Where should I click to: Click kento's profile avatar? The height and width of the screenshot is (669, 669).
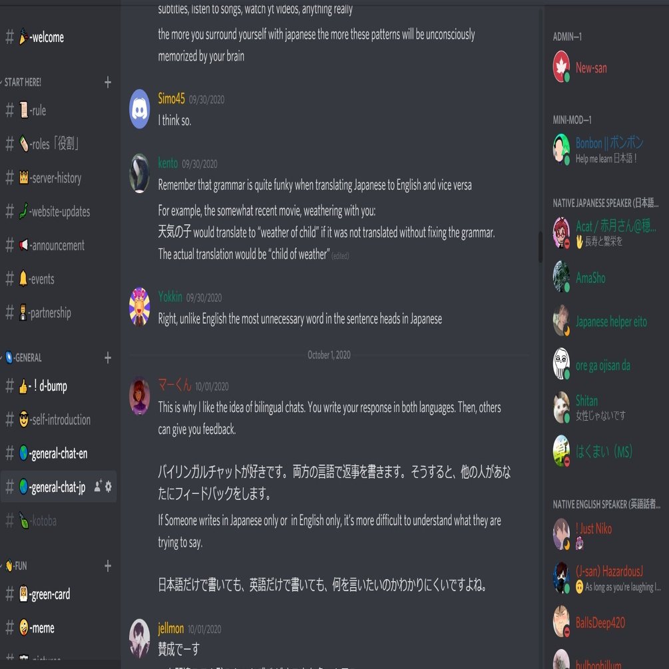[x=140, y=173]
